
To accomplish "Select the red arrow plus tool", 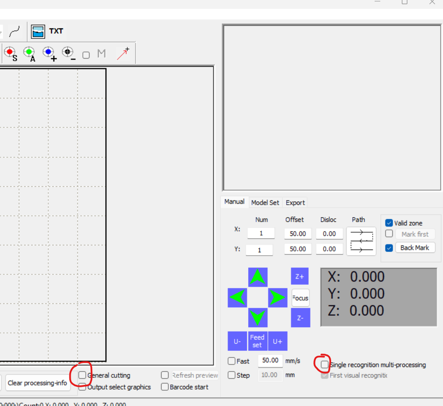I will 123,53.
